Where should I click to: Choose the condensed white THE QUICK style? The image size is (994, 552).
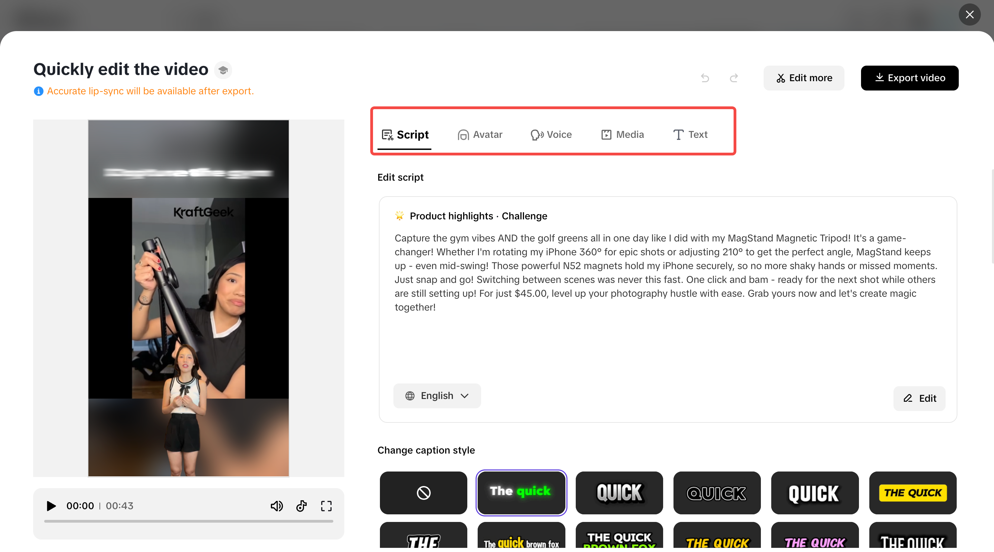[x=912, y=535]
